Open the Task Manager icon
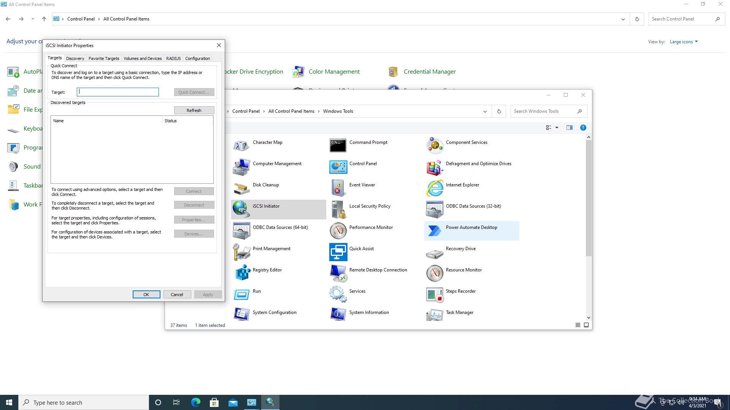The height and width of the screenshot is (410, 730). [434, 314]
